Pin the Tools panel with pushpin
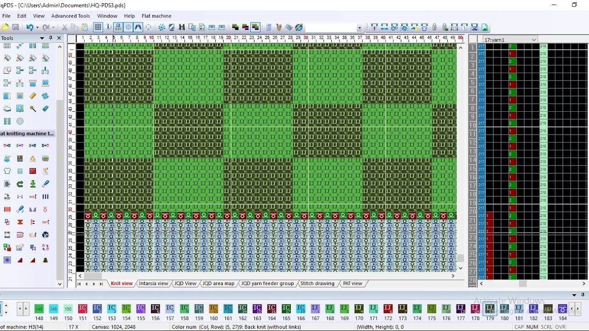589x331 pixels. pos(51,38)
